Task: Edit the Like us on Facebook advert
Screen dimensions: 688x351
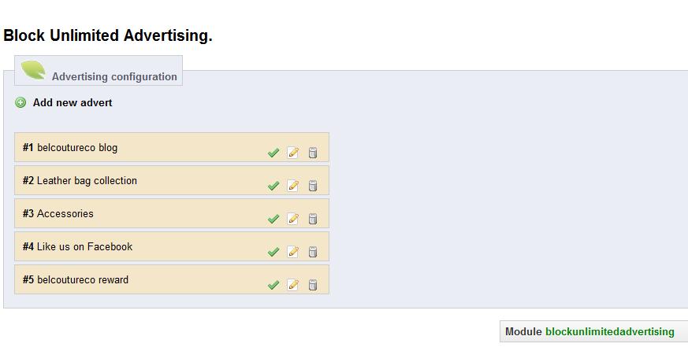Action: point(293,252)
